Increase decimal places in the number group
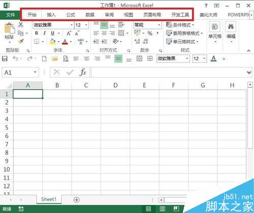 tap(137, 42)
